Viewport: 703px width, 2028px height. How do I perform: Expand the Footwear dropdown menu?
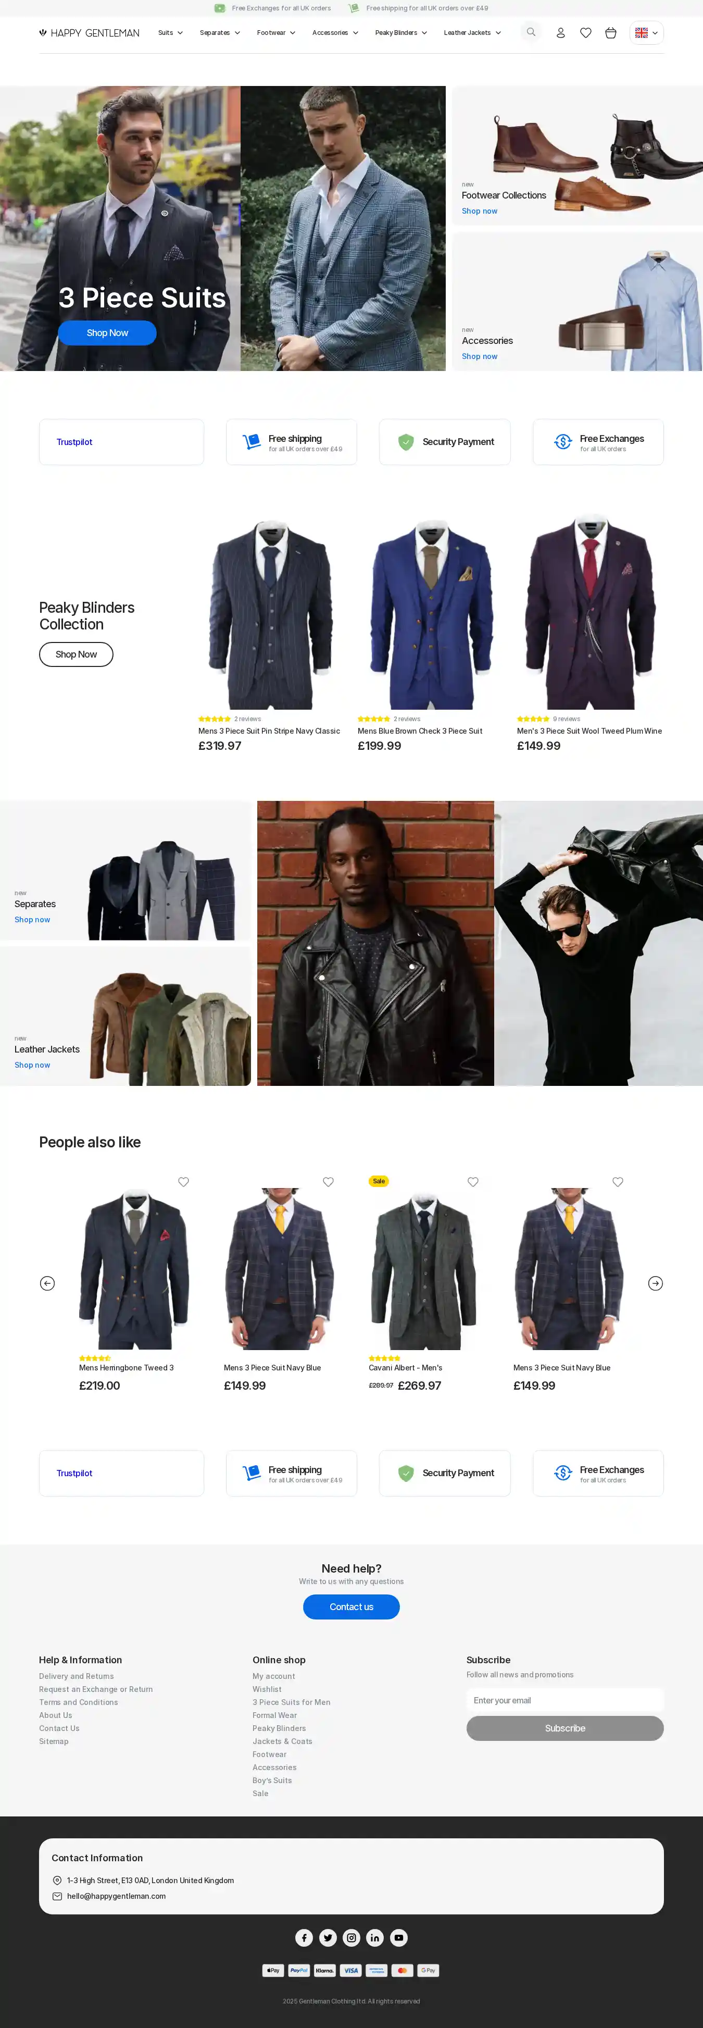pos(276,33)
